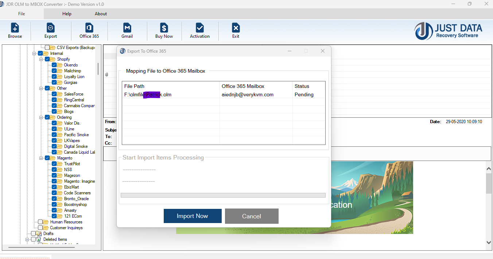
Task: Click the RingCentral folder icon
Action: click(x=60, y=100)
